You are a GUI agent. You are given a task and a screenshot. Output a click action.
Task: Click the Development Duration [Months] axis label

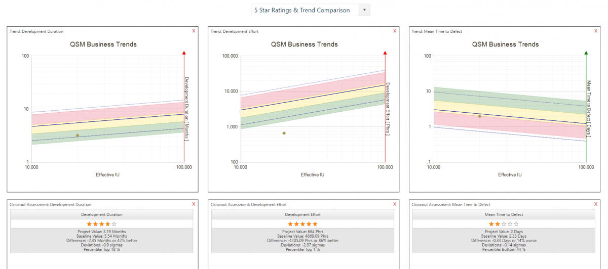point(186,109)
